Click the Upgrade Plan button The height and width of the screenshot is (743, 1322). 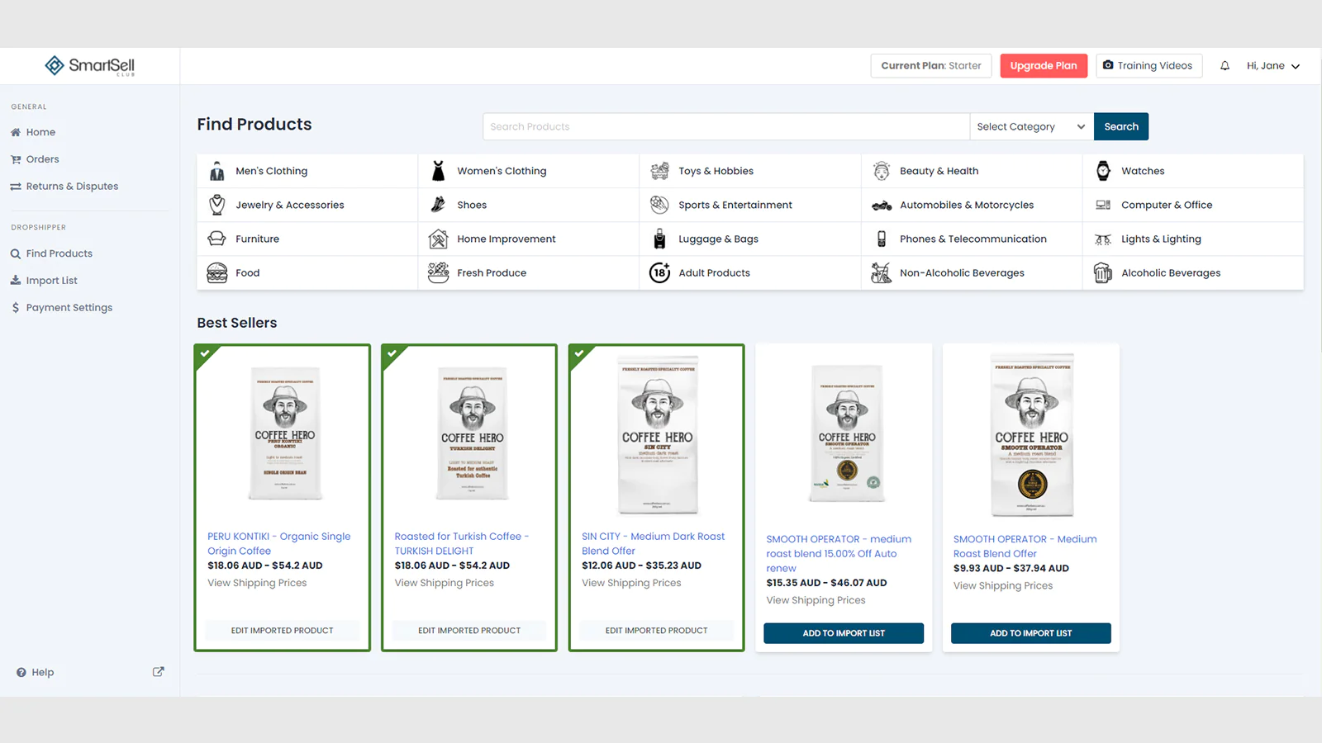pyautogui.click(x=1043, y=66)
